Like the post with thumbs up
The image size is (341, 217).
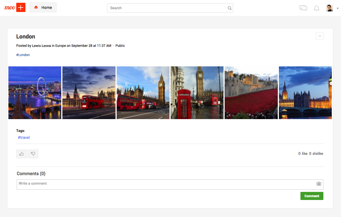(22, 154)
